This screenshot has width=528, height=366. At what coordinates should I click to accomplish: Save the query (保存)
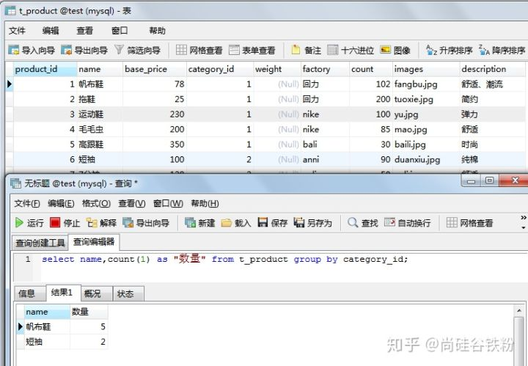[x=272, y=222]
